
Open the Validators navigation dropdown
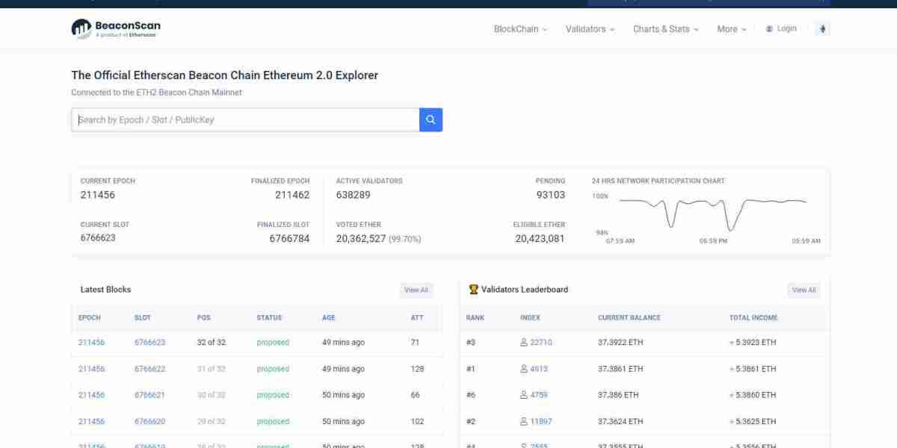tap(590, 29)
